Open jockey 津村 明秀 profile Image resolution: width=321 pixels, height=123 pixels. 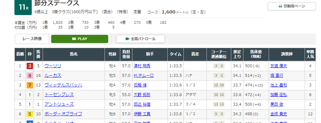[x=142, y=66]
